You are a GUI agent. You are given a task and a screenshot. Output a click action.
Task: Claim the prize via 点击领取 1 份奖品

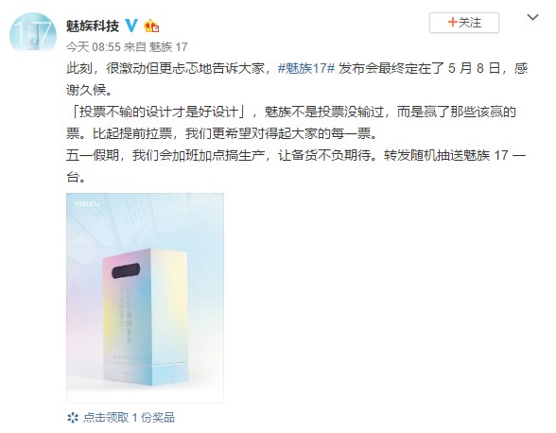129,417
